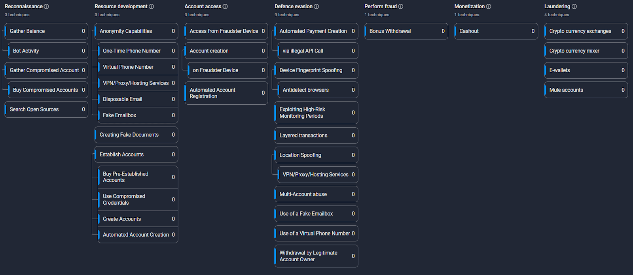The width and height of the screenshot is (633, 275).
Task: Open the Account access info icon
Action: pos(225,7)
